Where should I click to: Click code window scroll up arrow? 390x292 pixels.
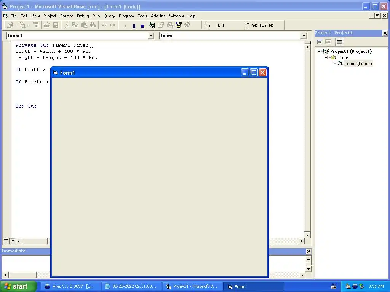click(x=307, y=47)
